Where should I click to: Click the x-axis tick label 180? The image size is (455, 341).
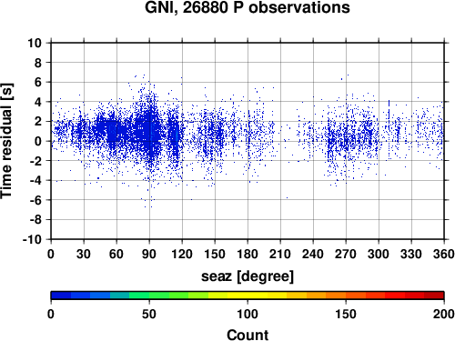pyautogui.click(x=248, y=254)
